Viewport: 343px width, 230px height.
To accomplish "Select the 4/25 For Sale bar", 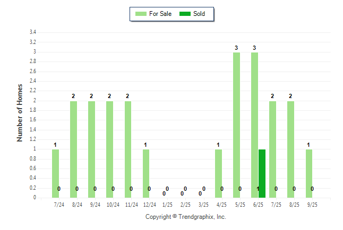I will 218,173.
